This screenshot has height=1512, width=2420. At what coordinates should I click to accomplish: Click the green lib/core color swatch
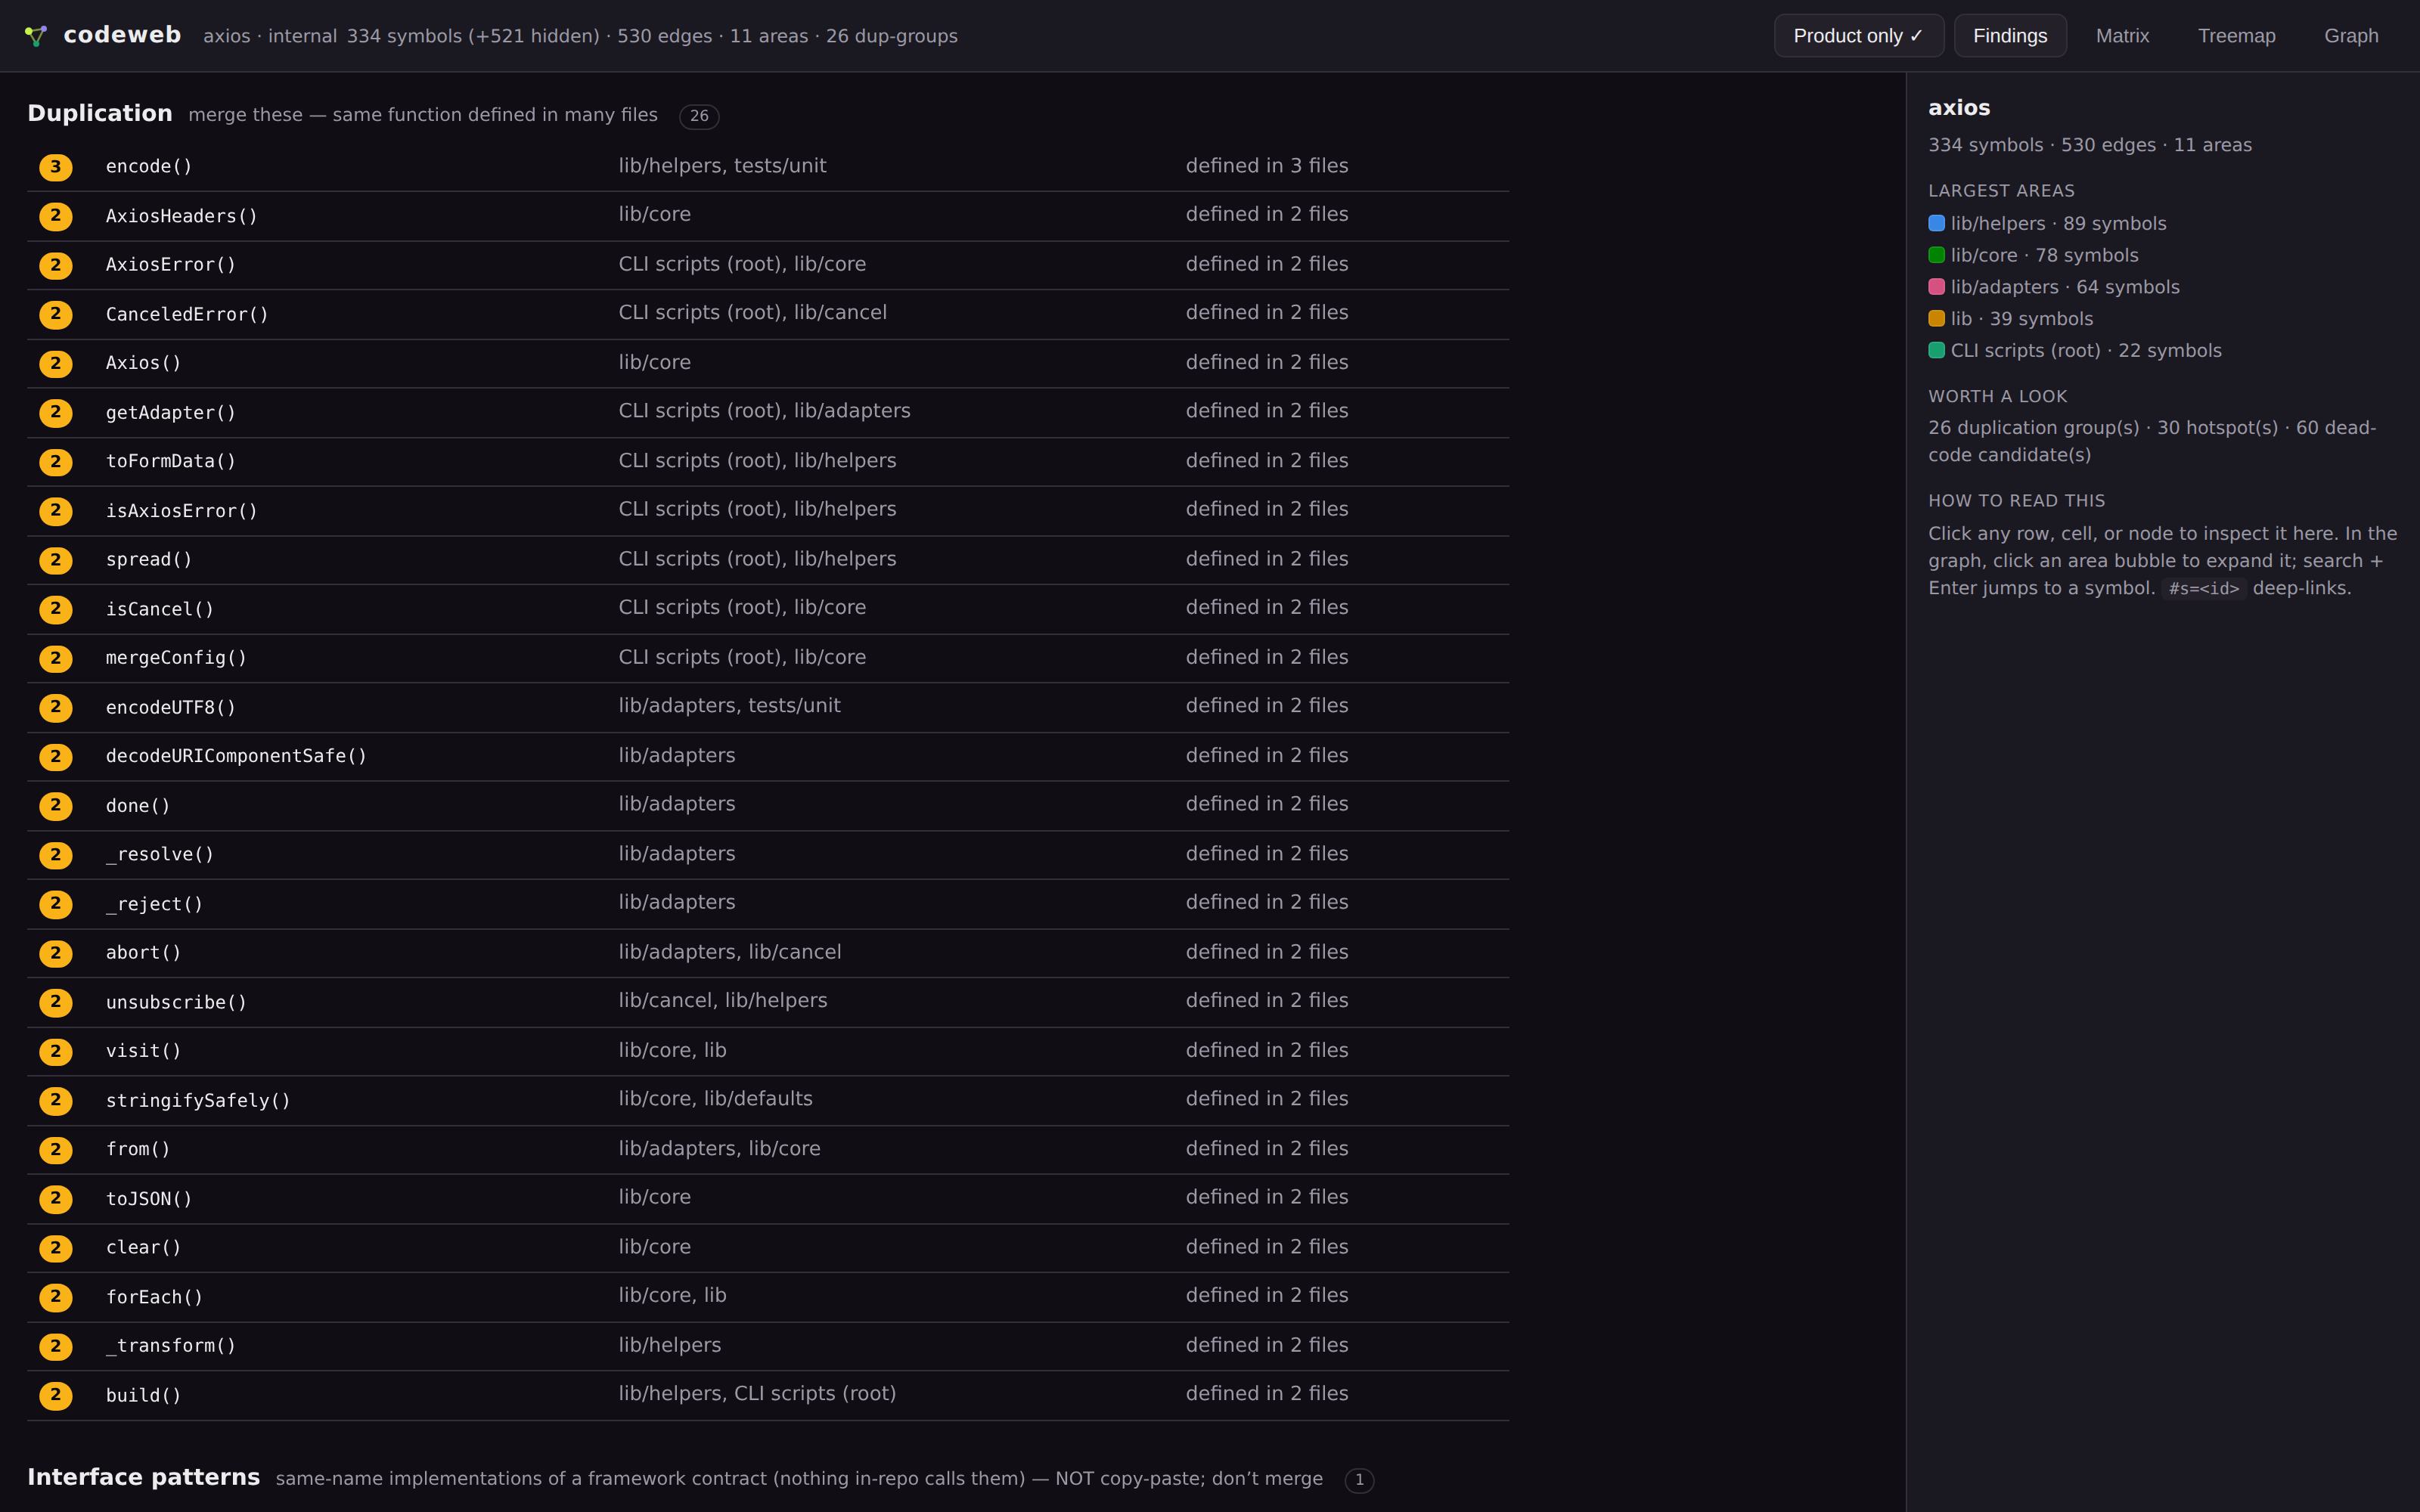pyautogui.click(x=1936, y=255)
